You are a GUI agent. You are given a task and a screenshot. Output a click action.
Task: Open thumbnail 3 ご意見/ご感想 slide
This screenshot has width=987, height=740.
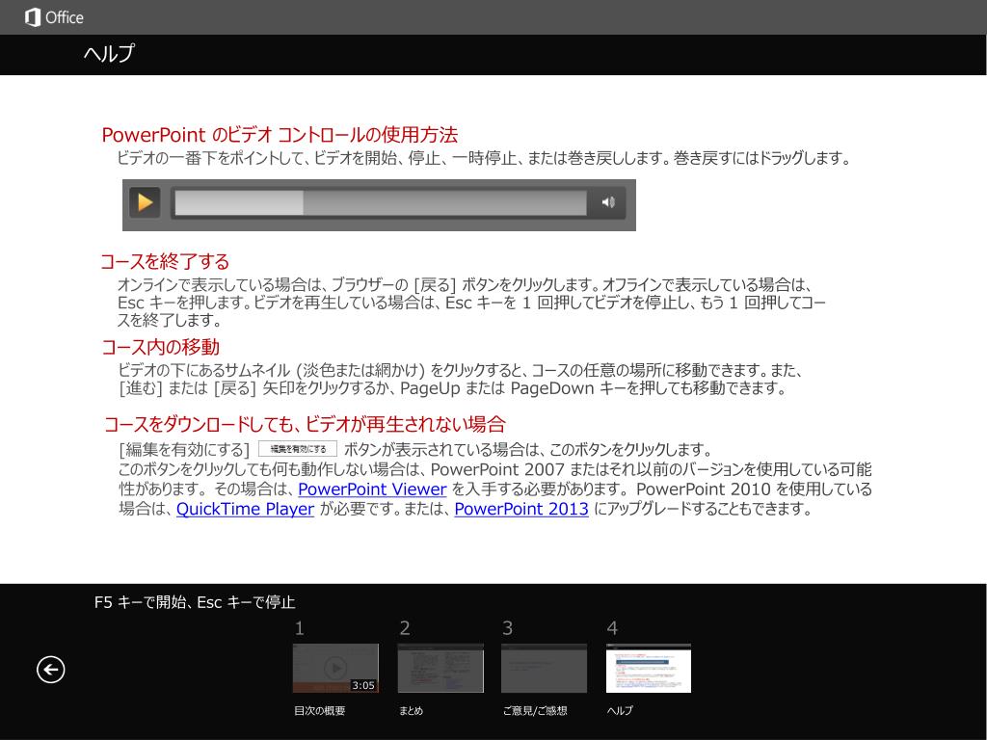click(545, 668)
